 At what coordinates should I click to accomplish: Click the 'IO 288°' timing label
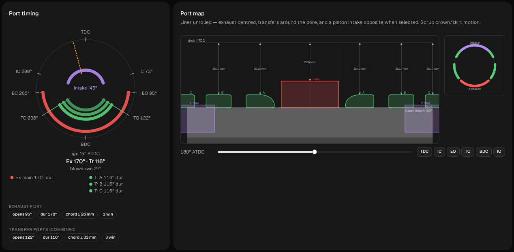[24, 71]
